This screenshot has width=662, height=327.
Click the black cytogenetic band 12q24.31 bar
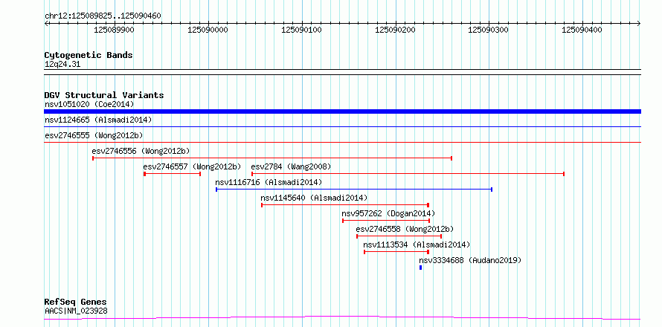coord(342,72)
